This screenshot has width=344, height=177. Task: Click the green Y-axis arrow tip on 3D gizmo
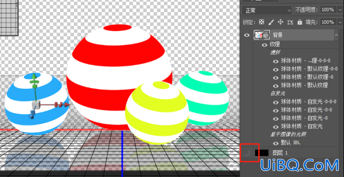(x=34, y=76)
